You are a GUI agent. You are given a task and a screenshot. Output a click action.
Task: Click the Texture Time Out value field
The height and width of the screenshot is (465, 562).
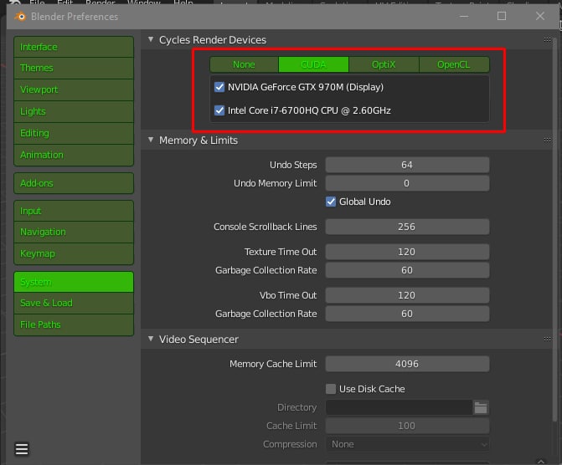tap(407, 252)
